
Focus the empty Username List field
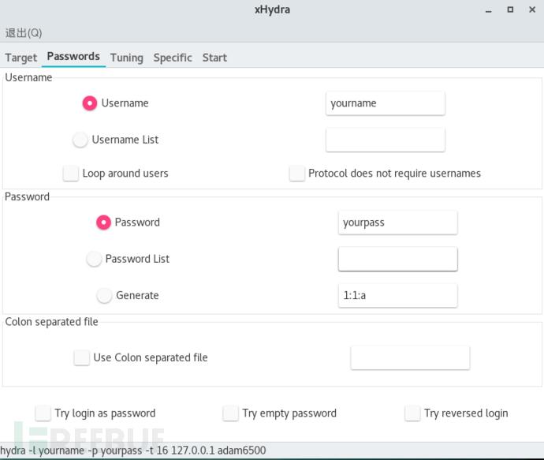tap(386, 140)
